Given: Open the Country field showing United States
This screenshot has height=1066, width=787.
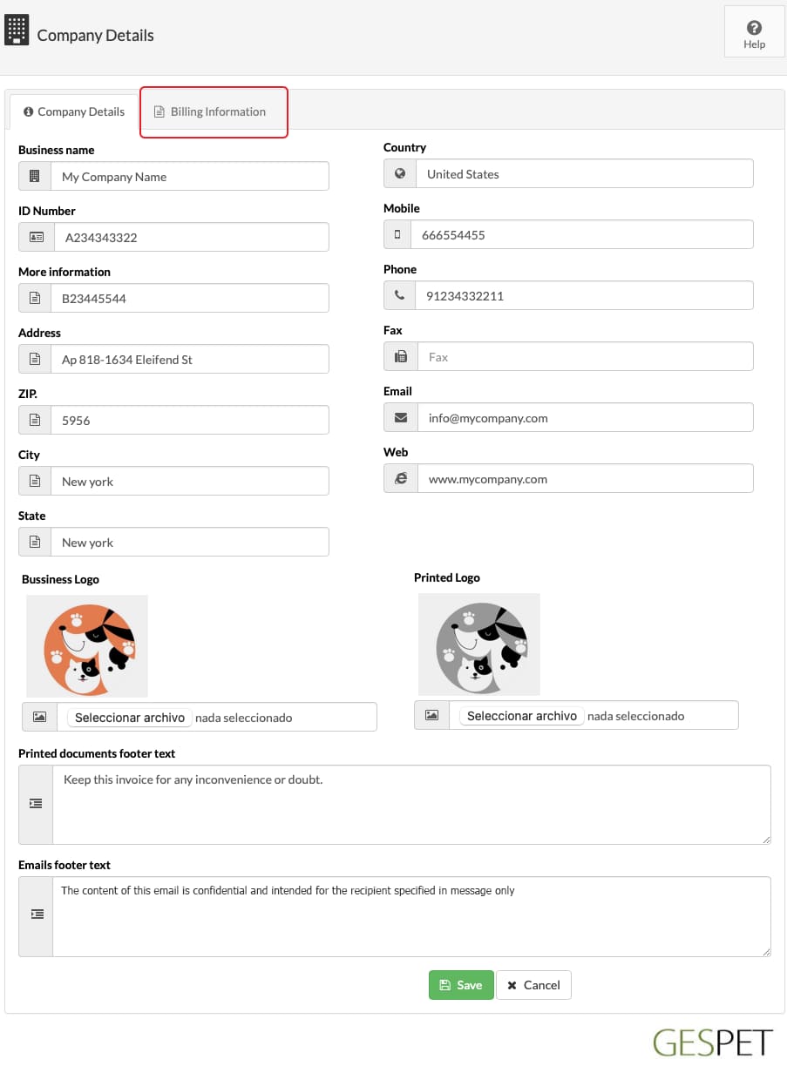Looking at the screenshot, I should (584, 173).
